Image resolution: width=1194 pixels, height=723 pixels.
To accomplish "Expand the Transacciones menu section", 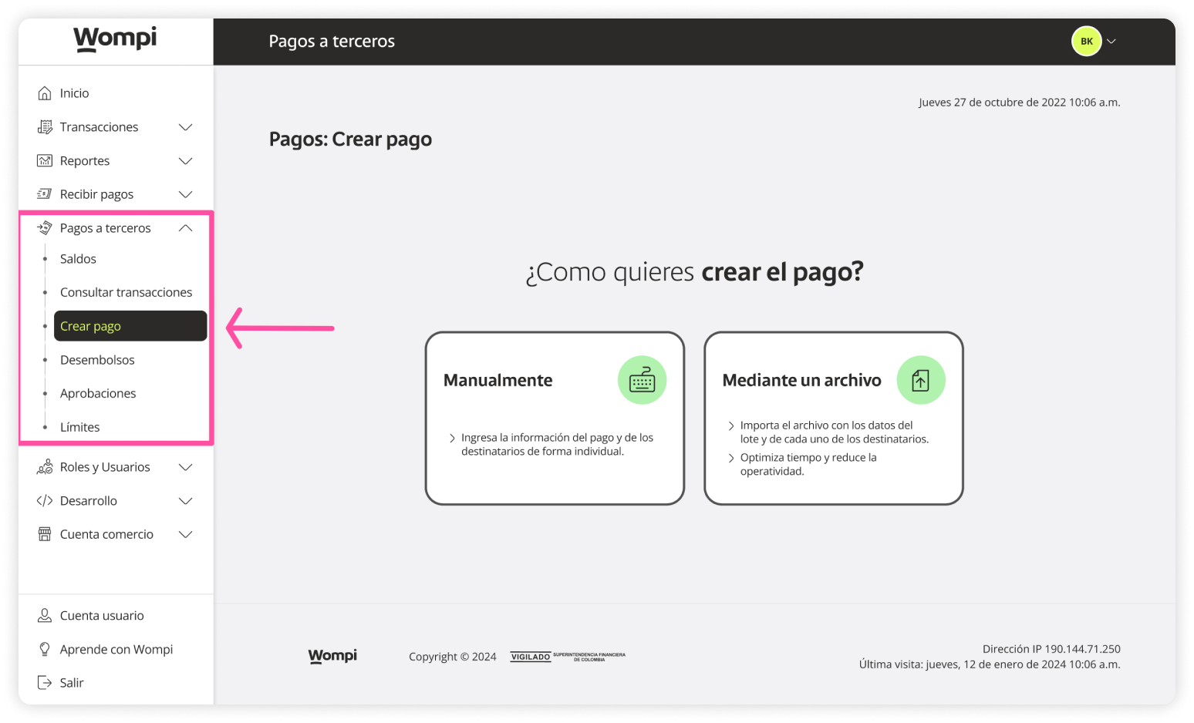I will click(x=185, y=126).
